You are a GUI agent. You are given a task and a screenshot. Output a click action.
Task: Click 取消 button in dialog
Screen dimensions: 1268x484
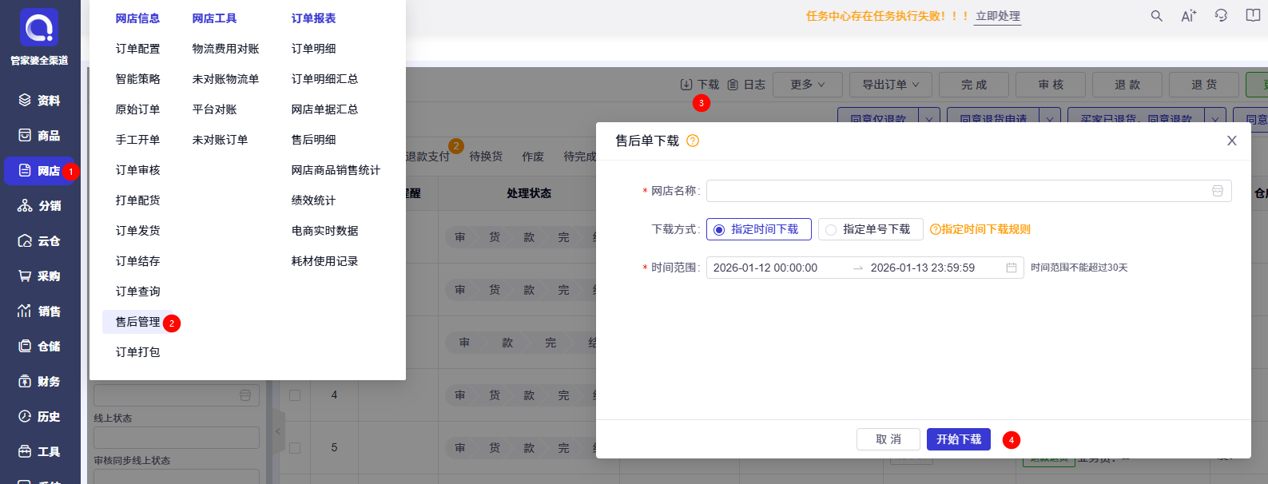888,439
